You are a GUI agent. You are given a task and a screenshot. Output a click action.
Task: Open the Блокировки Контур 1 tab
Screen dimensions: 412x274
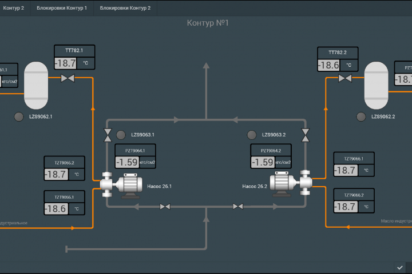click(62, 8)
